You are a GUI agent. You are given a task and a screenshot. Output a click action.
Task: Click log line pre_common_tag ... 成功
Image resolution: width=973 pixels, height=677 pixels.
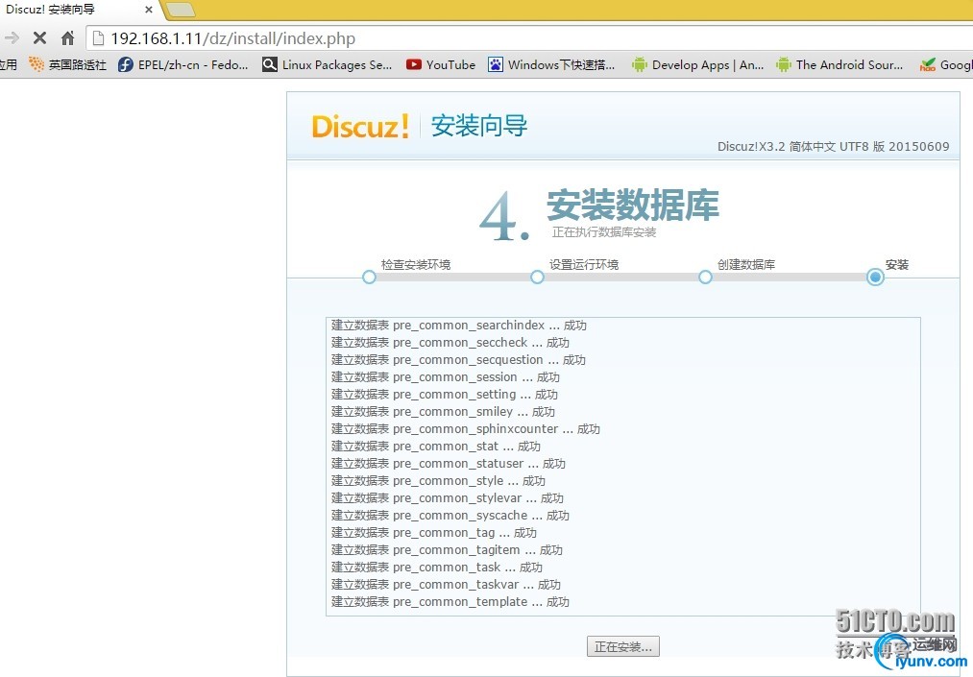[x=434, y=533]
